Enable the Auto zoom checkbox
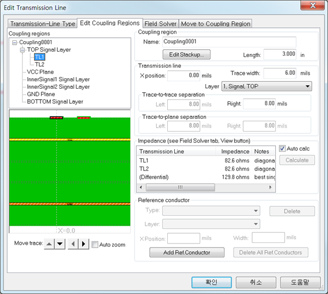Image resolution: width=328 pixels, height=294 pixels. [x=95, y=245]
